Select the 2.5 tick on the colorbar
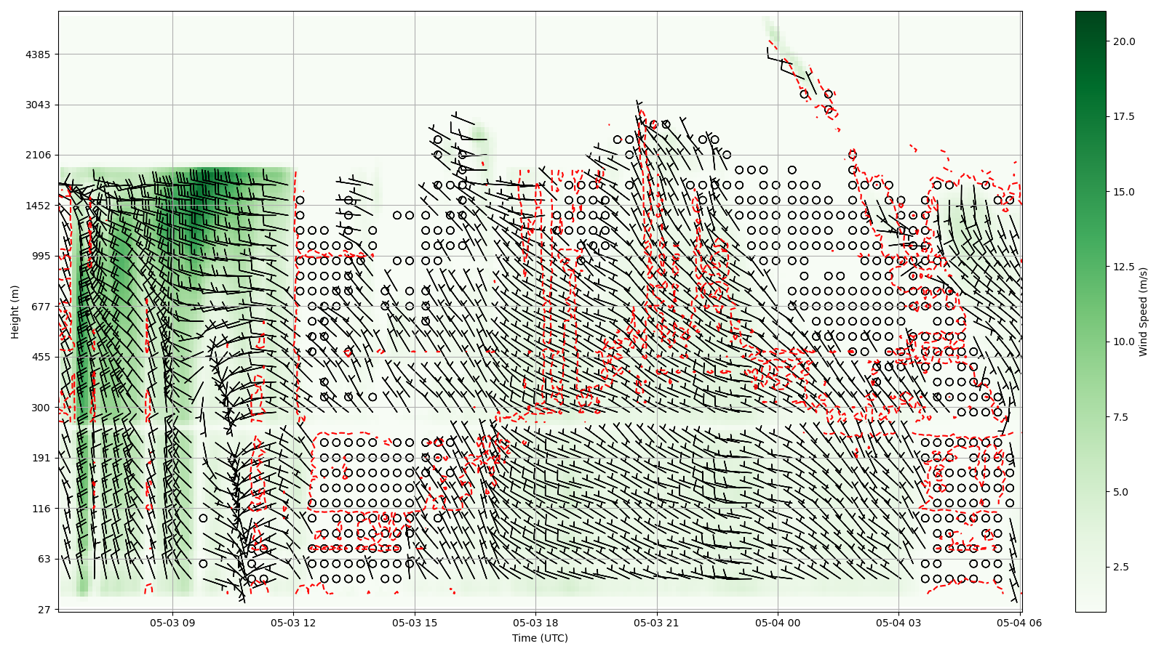This screenshot has width=1164, height=654. coord(1120,567)
